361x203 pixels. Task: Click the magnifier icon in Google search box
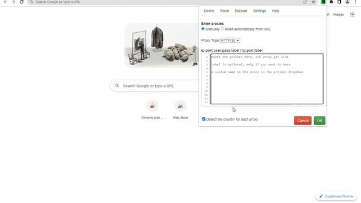pos(117,86)
